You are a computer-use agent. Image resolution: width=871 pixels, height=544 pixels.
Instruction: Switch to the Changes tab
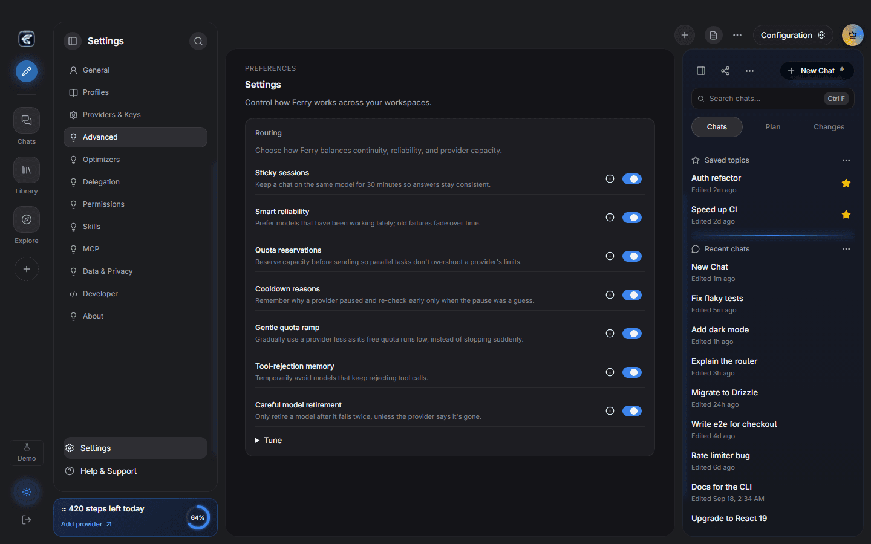click(x=829, y=127)
